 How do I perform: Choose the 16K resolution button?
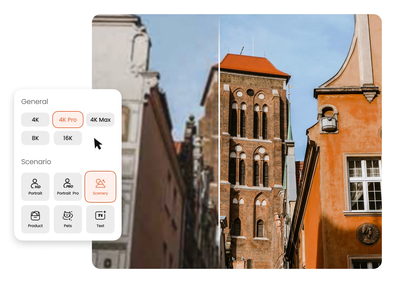click(x=68, y=138)
